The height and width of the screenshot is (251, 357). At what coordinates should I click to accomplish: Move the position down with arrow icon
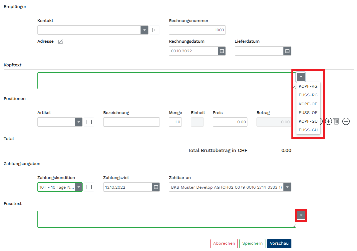point(328,121)
